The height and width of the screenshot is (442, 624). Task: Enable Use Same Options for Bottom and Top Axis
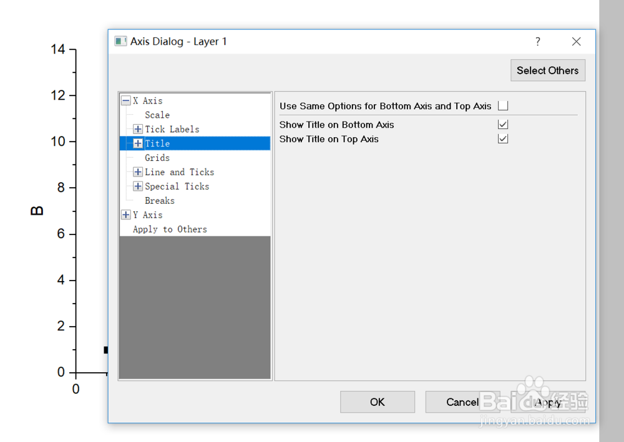tap(503, 106)
